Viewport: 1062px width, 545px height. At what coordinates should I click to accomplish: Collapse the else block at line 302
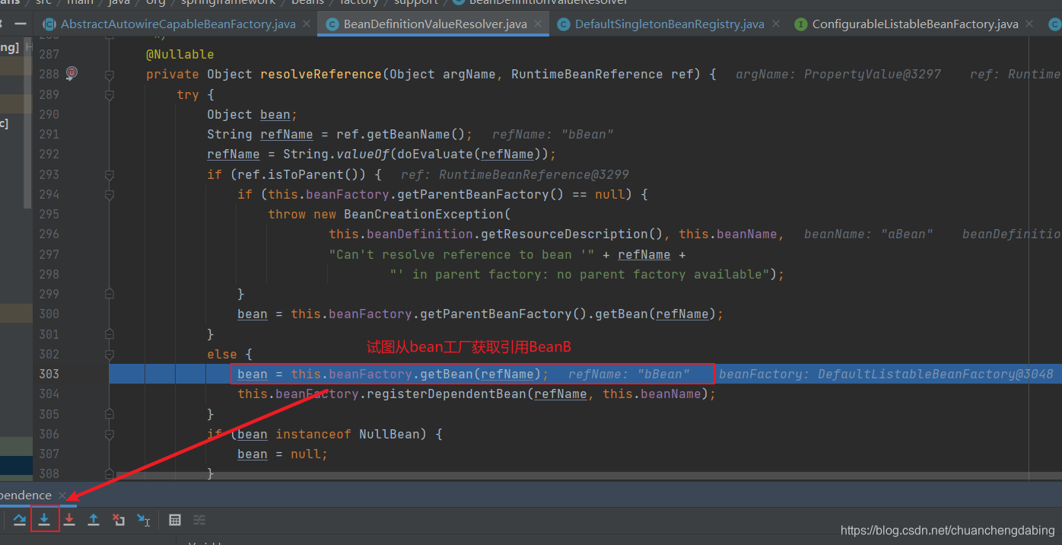point(110,354)
